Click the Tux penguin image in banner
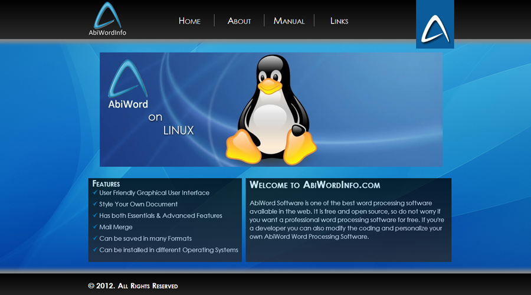 [x=271, y=110]
